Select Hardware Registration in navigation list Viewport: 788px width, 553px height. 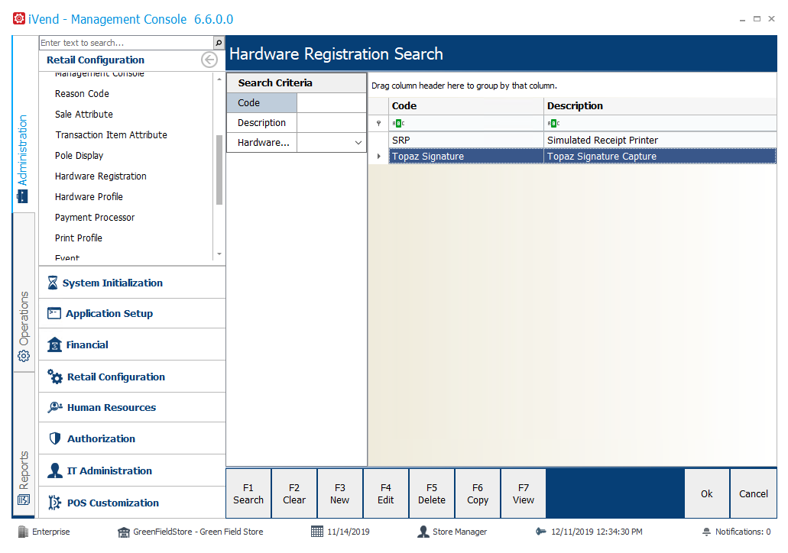(101, 176)
